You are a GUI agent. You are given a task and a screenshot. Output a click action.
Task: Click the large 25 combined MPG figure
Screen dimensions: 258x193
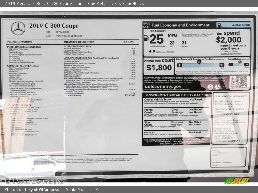tap(156, 39)
